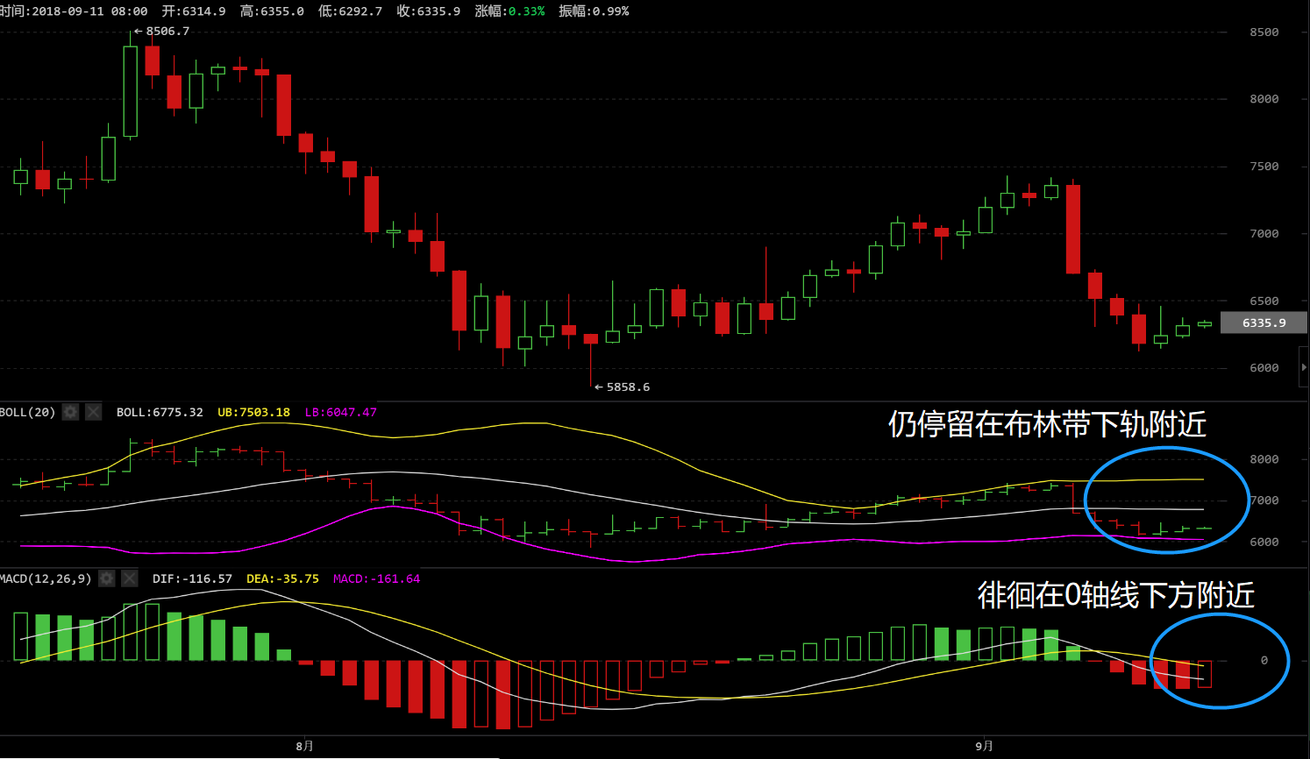This screenshot has height=759, width=1310.
Task: Click the change value 涨幅:0.33%
Action: (509, 11)
